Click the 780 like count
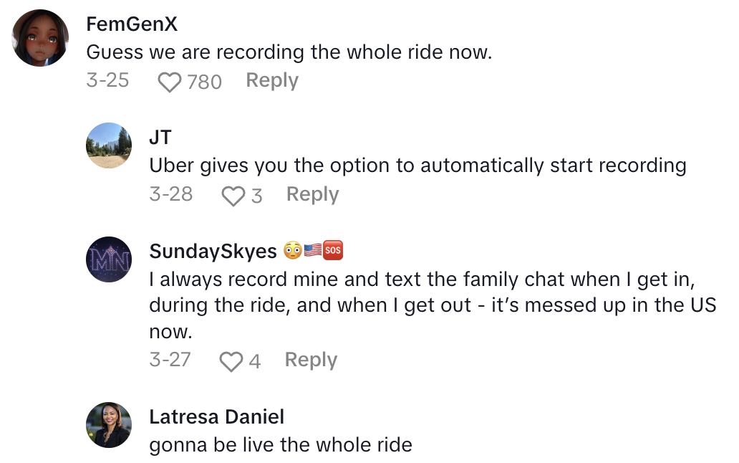The image size is (739, 463). tap(203, 81)
